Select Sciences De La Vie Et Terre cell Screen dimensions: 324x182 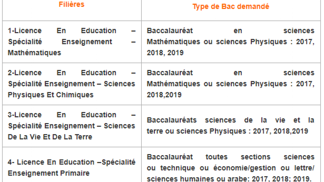[x=72, y=126]
